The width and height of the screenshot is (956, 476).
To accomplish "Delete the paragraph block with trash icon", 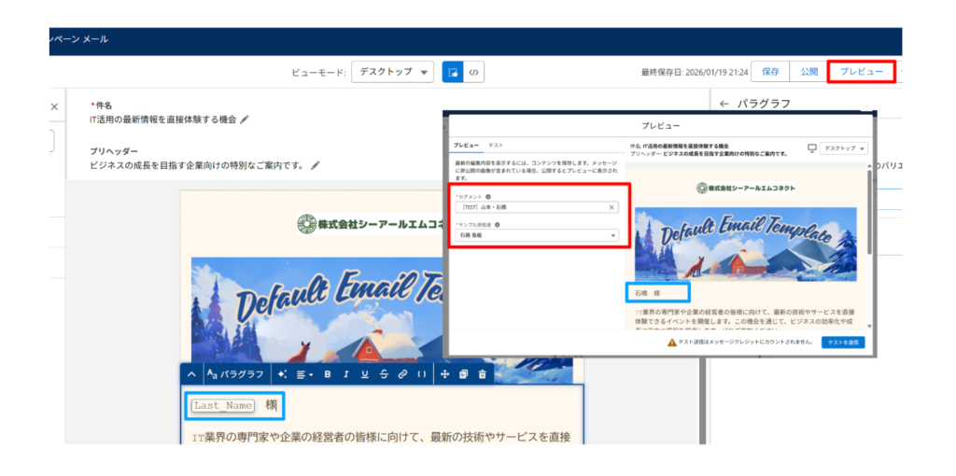I will (483, 374).
